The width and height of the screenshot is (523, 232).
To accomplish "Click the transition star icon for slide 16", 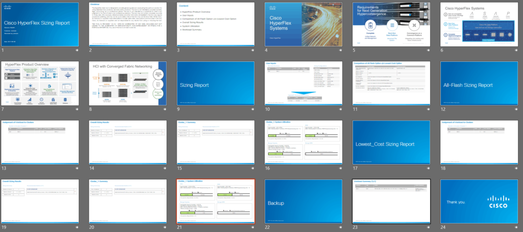I will (x=341, y=168).
